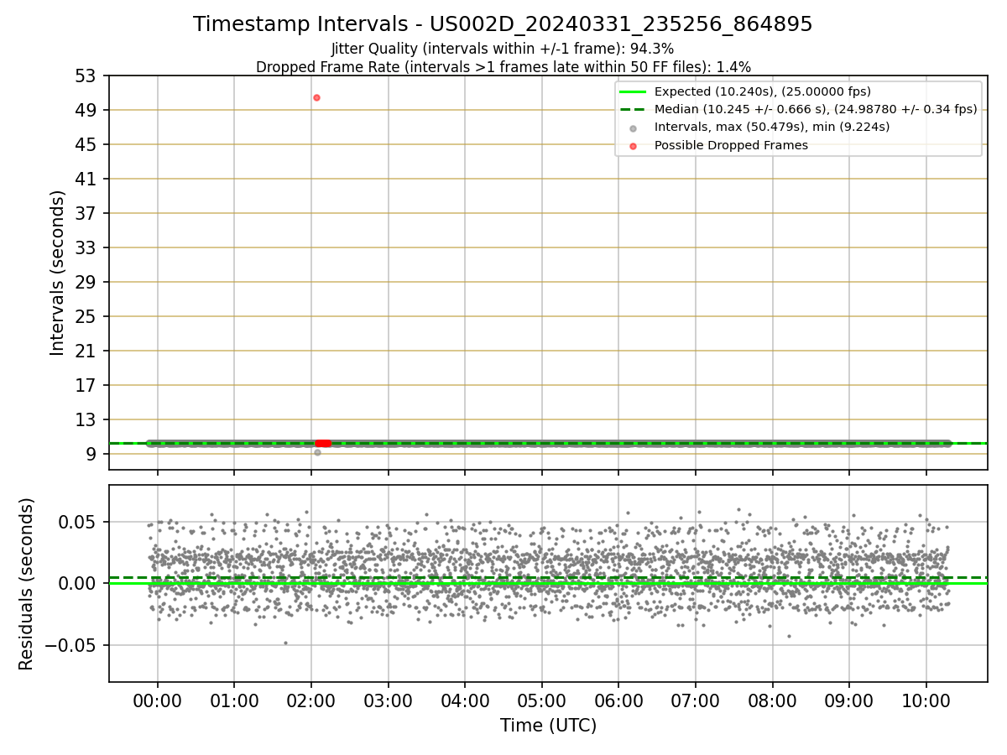Click the 03:00 x-axis tick label
Image resolution: width=1007 pixels, height=755 pixels.
tap(388, 701)
